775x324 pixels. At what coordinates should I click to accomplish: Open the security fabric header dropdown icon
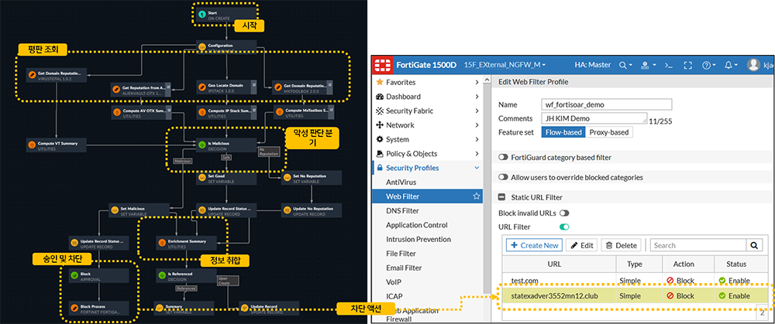pyautogui.click(x=647, y=65)
